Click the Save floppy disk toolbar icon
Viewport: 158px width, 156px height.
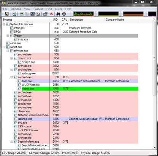click(7, 14)
